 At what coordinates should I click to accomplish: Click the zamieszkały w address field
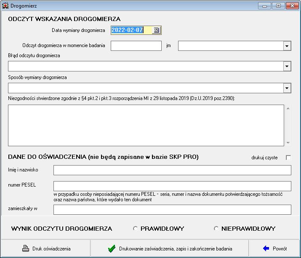(x=172, y=209)
